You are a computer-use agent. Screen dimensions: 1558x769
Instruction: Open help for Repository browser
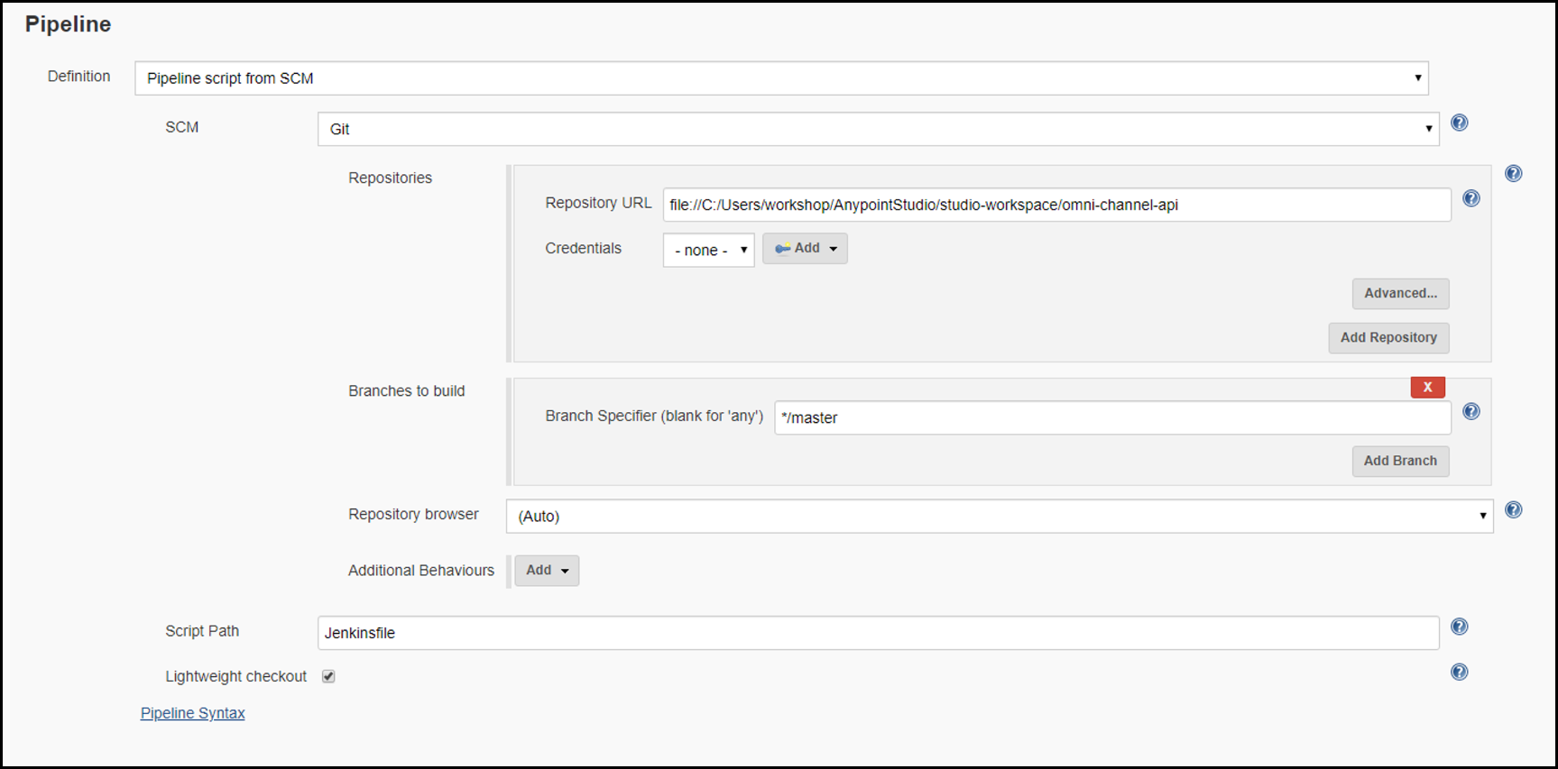click(1513, 509)
